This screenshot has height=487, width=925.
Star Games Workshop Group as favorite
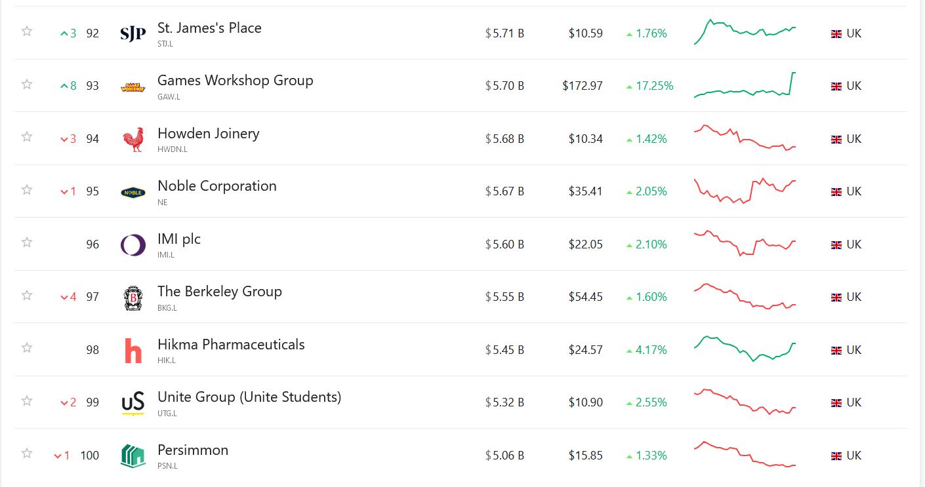pyautogui.click(x=27, y=84)
